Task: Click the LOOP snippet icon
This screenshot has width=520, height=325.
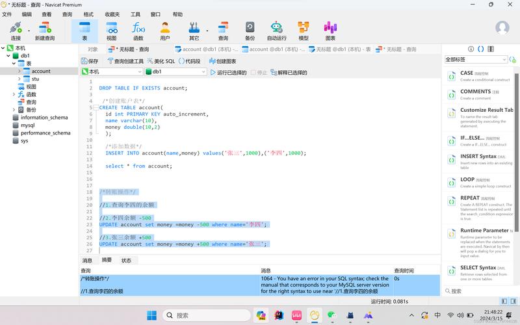Action: tap(451, 183)
